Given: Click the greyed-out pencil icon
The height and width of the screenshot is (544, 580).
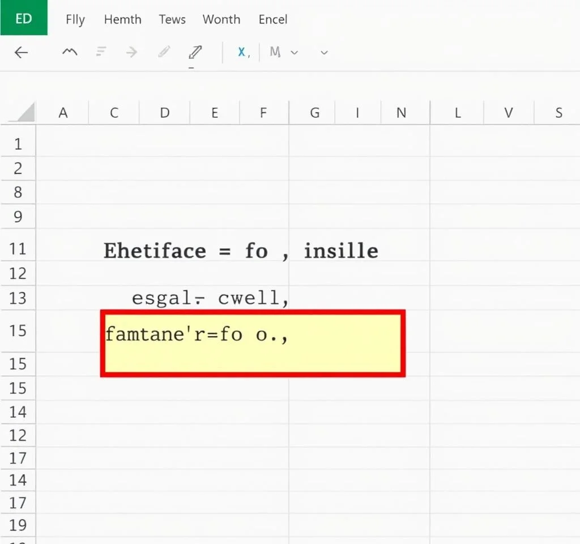Looking at the screenshot, I should pos(164,52).
